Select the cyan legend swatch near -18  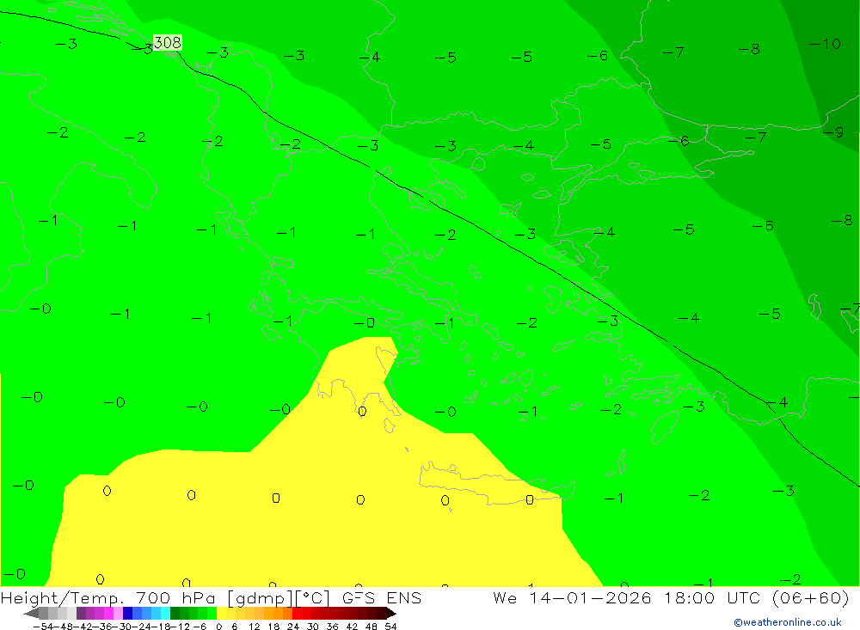click(x=166, y=614)
